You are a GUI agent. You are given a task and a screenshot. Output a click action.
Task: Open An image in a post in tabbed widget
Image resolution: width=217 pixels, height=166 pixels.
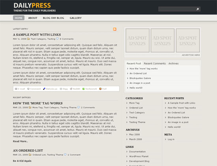(x=140, y=83)
